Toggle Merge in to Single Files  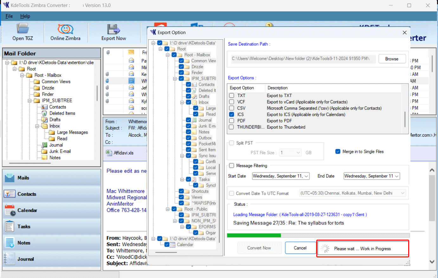coord(338,152)
